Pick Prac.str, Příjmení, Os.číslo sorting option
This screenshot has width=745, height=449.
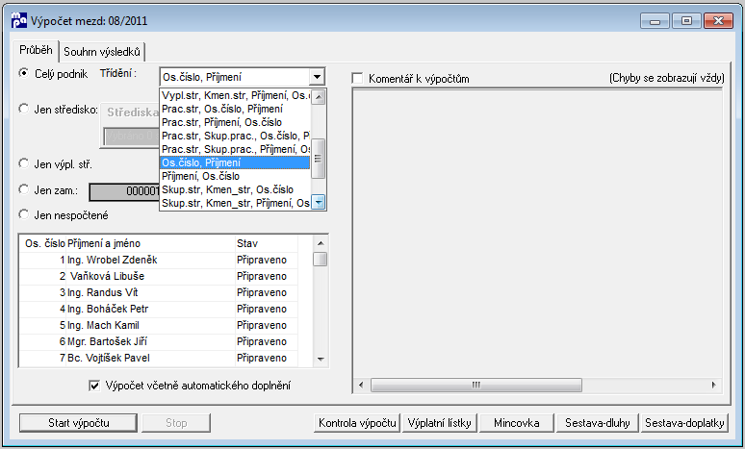[x=235, y=122]
